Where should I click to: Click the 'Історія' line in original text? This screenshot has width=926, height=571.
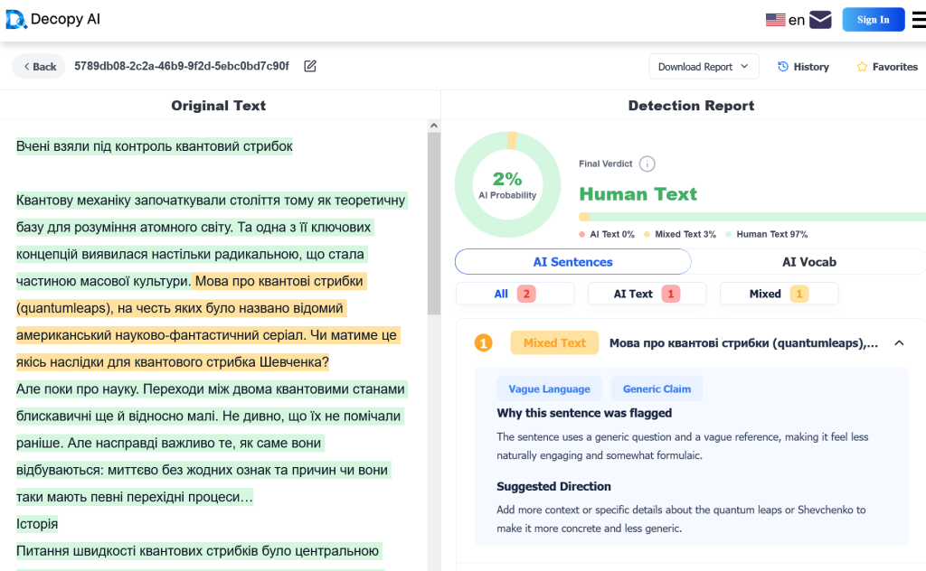(x=37, y=524)
